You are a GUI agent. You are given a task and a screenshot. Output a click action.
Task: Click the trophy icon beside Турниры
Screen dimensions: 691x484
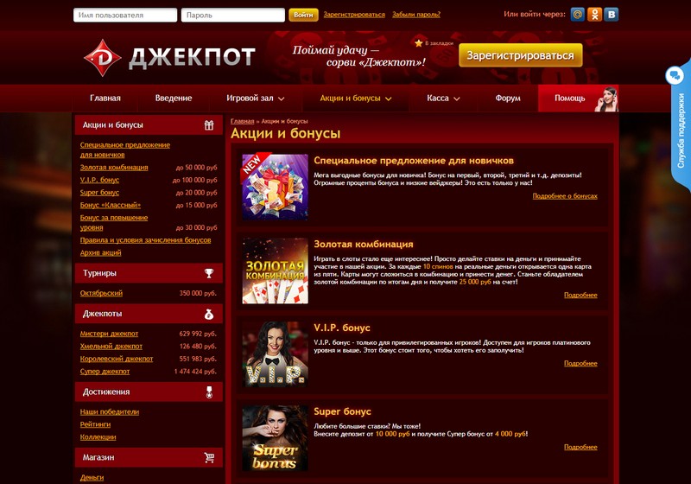[209, 273]
